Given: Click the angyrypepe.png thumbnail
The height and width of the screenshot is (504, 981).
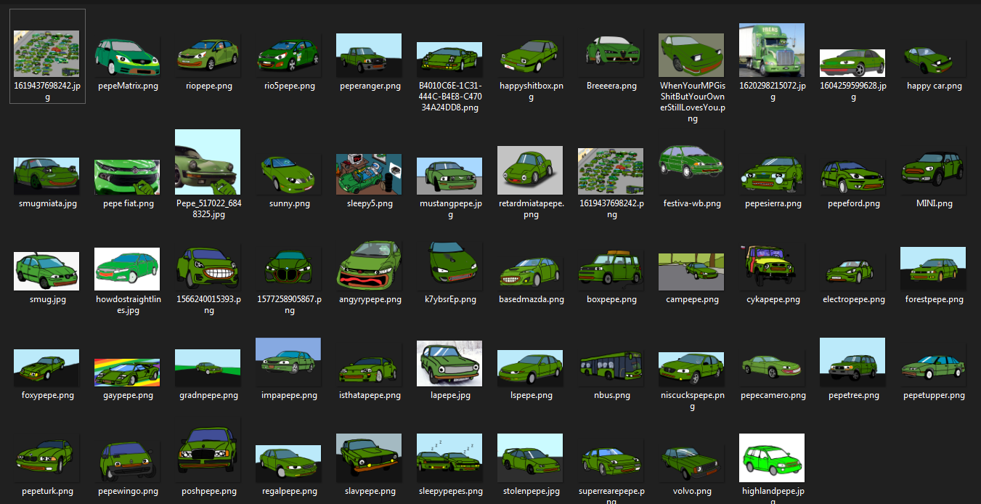Looking at the screenshot, I should point(369,265).
